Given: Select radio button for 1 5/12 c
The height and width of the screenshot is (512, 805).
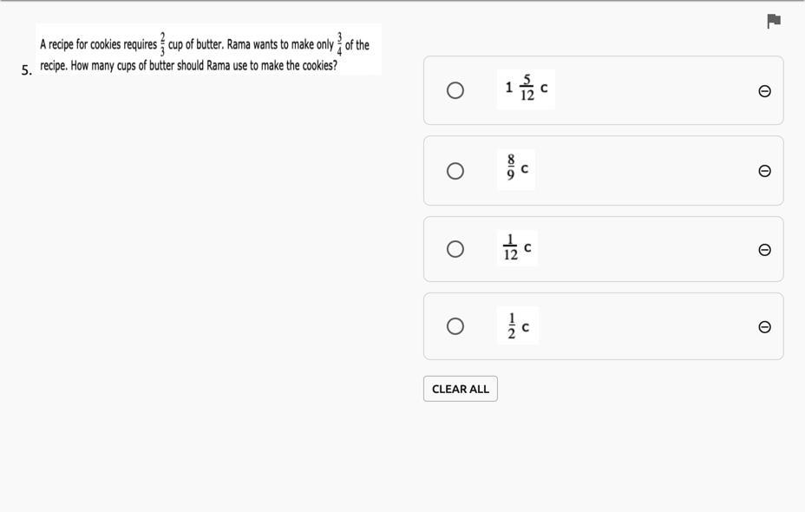Looking at the screenshot, I should 455,90.
